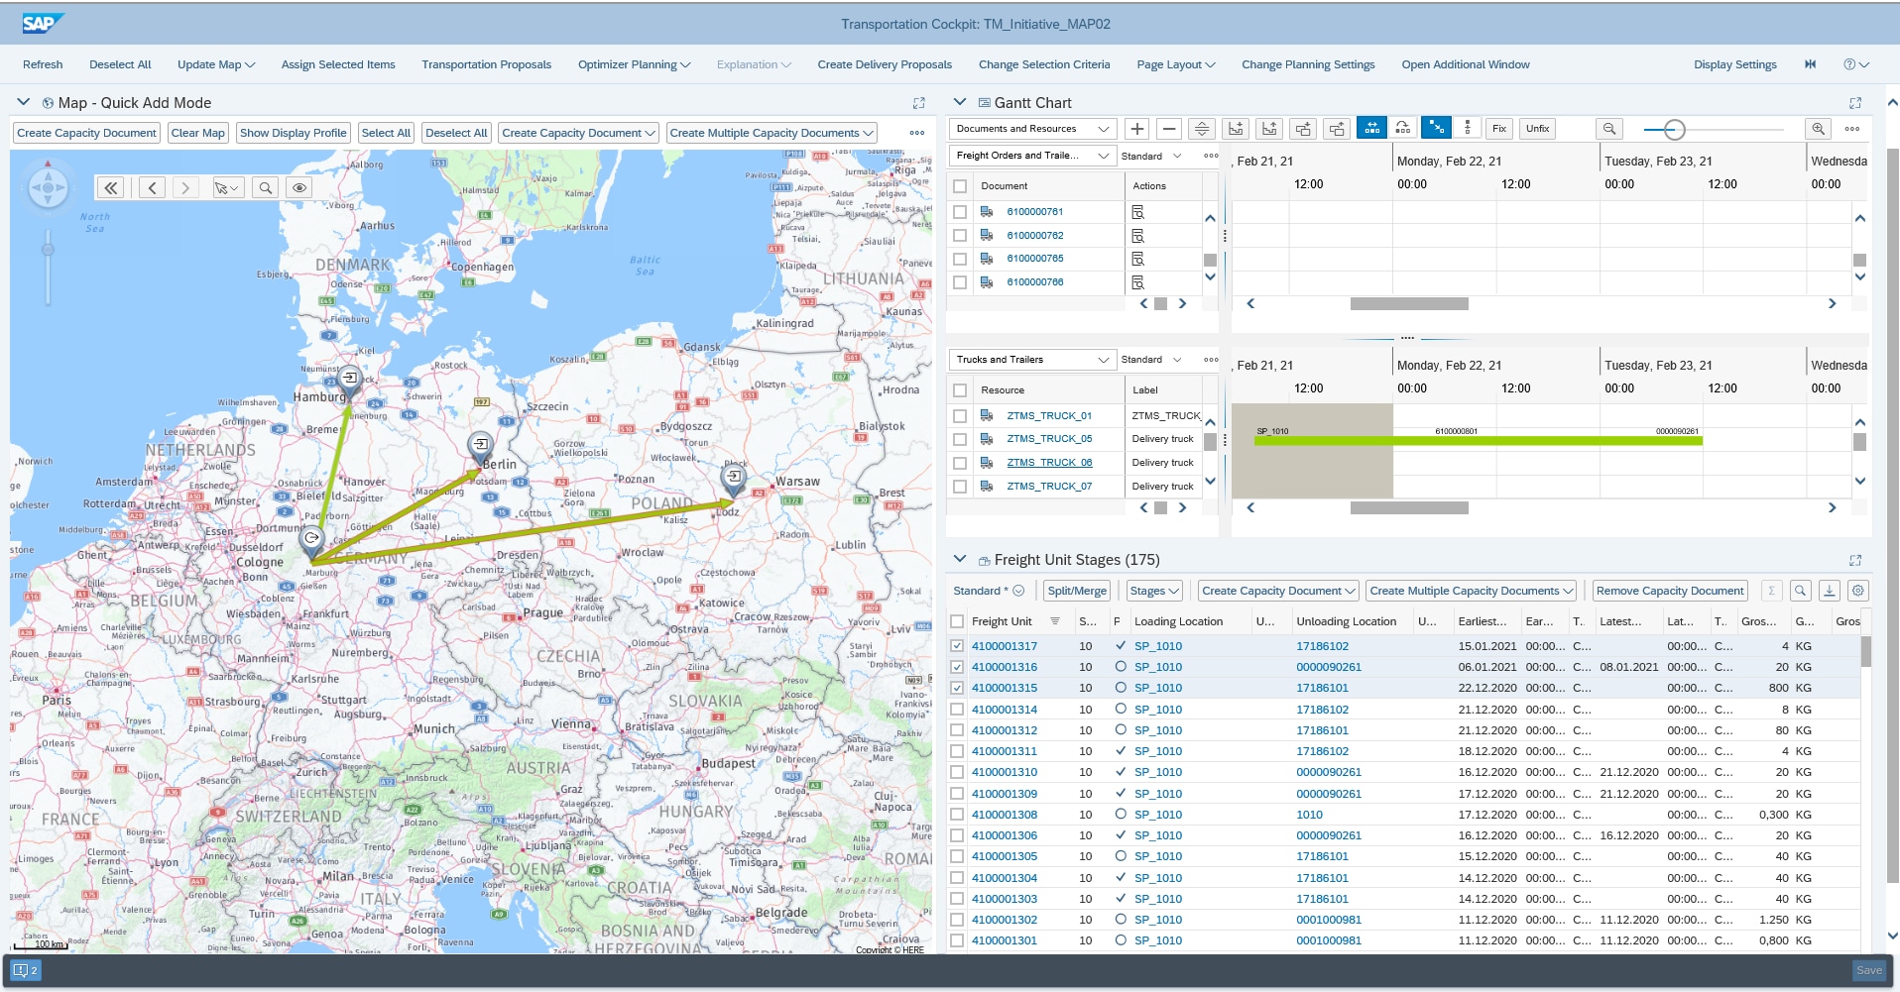
Task: Click the Clear Map button
Action: (198, 133)
